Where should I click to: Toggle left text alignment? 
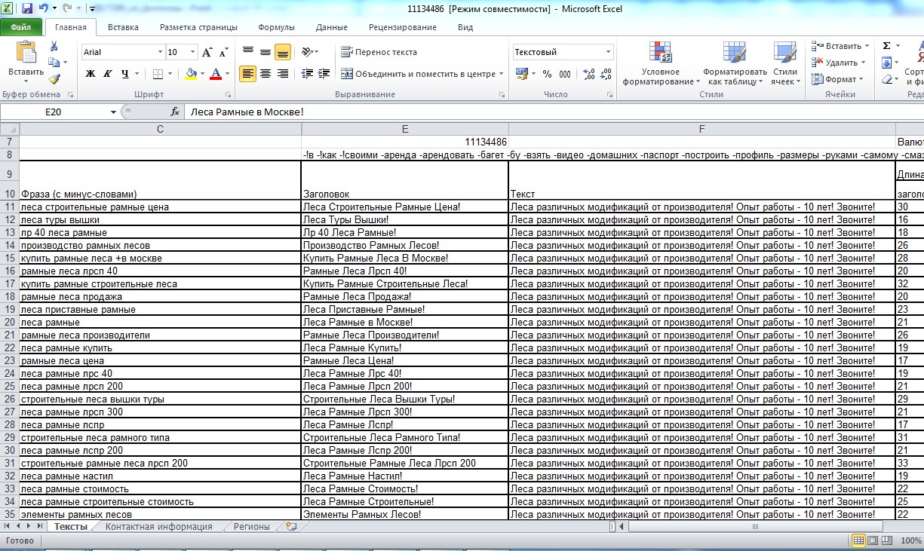click(x=247, y=74)
